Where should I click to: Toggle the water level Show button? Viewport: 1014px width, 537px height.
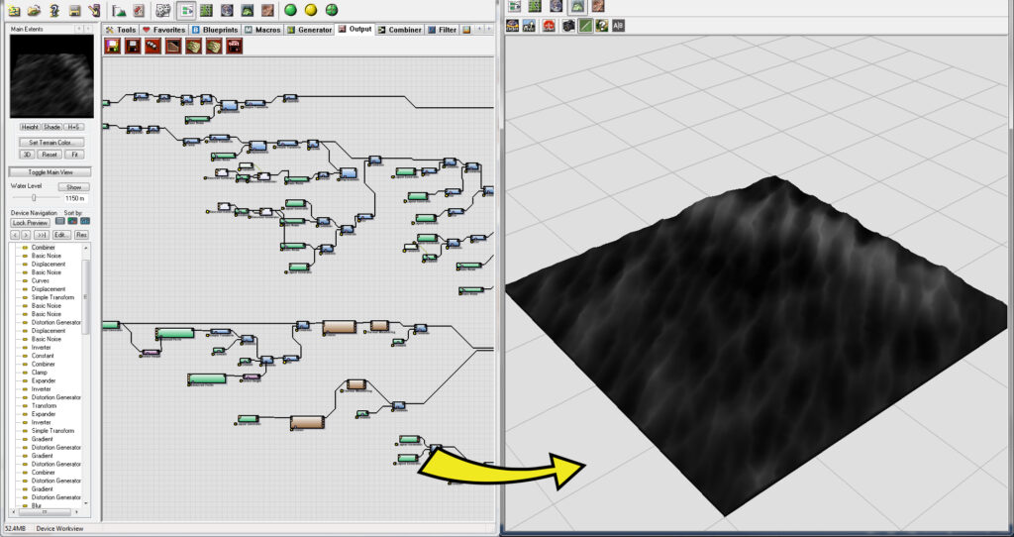click(x=72, y=186)
